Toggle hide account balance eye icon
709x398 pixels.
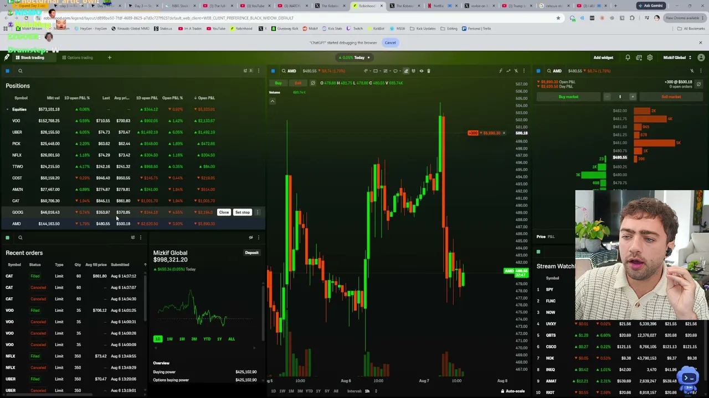click(x=250, y=238)
